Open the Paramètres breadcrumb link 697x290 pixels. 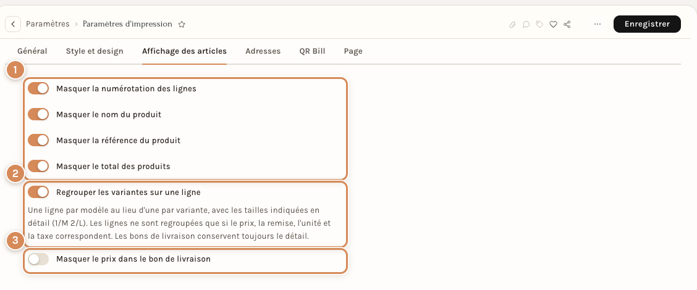click(48, 24)
